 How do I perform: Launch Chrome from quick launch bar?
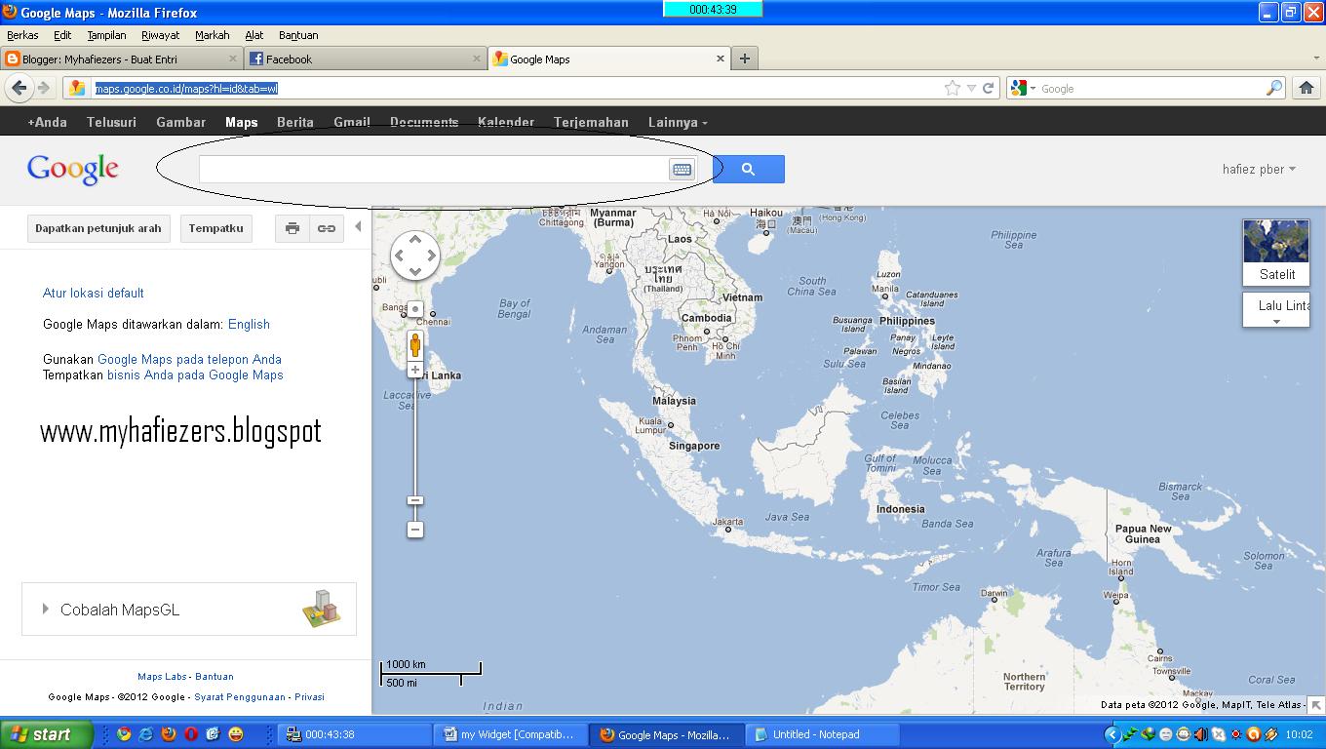124,734
